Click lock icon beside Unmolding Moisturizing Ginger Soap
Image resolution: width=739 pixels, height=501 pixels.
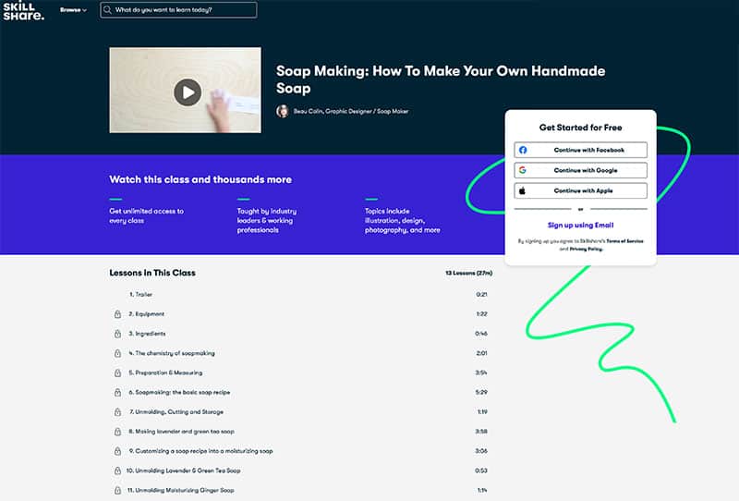click(x=118, y=490)
